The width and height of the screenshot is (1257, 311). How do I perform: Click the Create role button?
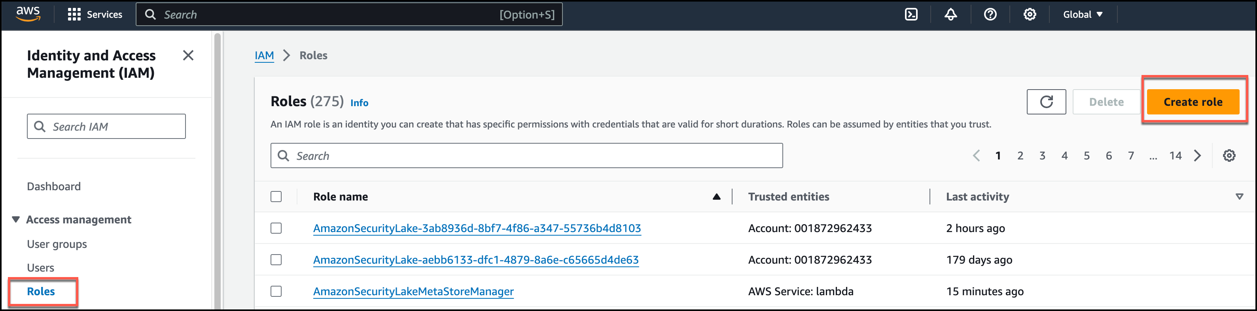click(x=1192, y=102)
